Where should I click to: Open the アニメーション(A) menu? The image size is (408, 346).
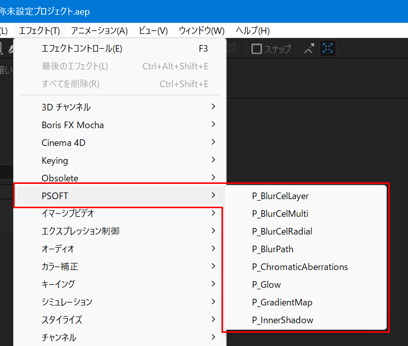[99, 31]
